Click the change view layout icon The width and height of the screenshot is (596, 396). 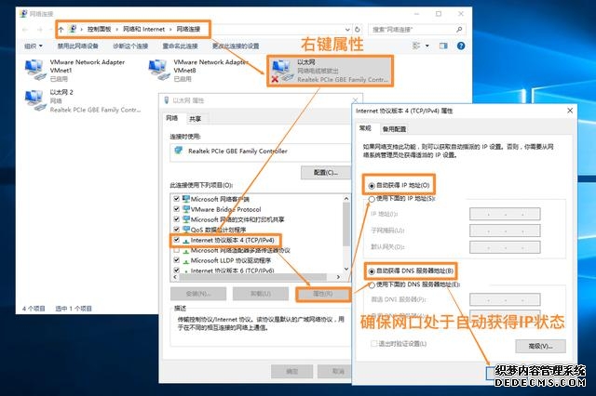416,46
